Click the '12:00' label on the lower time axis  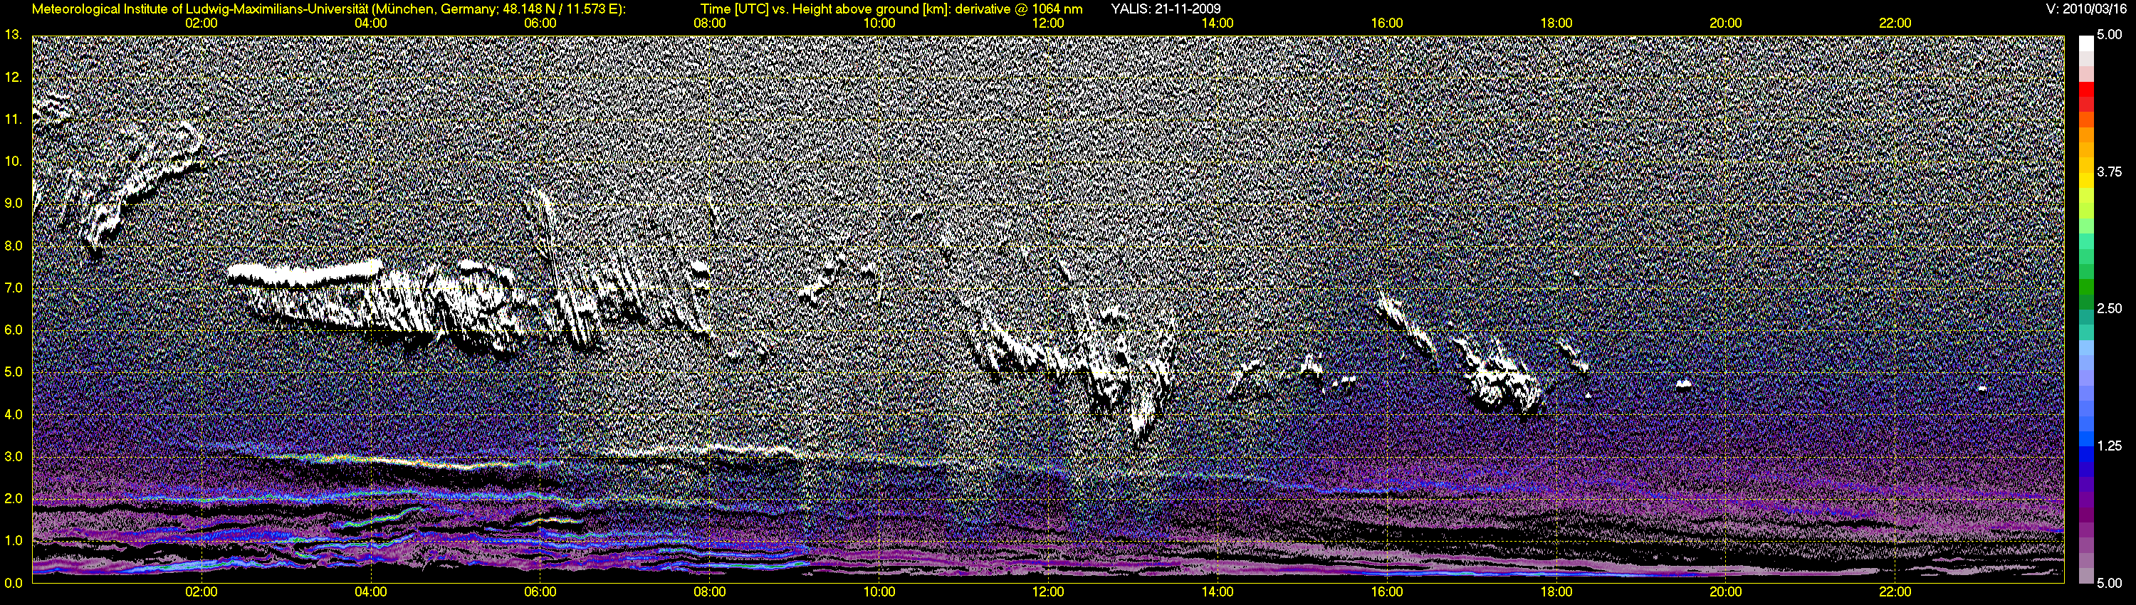pyautogui.click(x=1048, y=591)
